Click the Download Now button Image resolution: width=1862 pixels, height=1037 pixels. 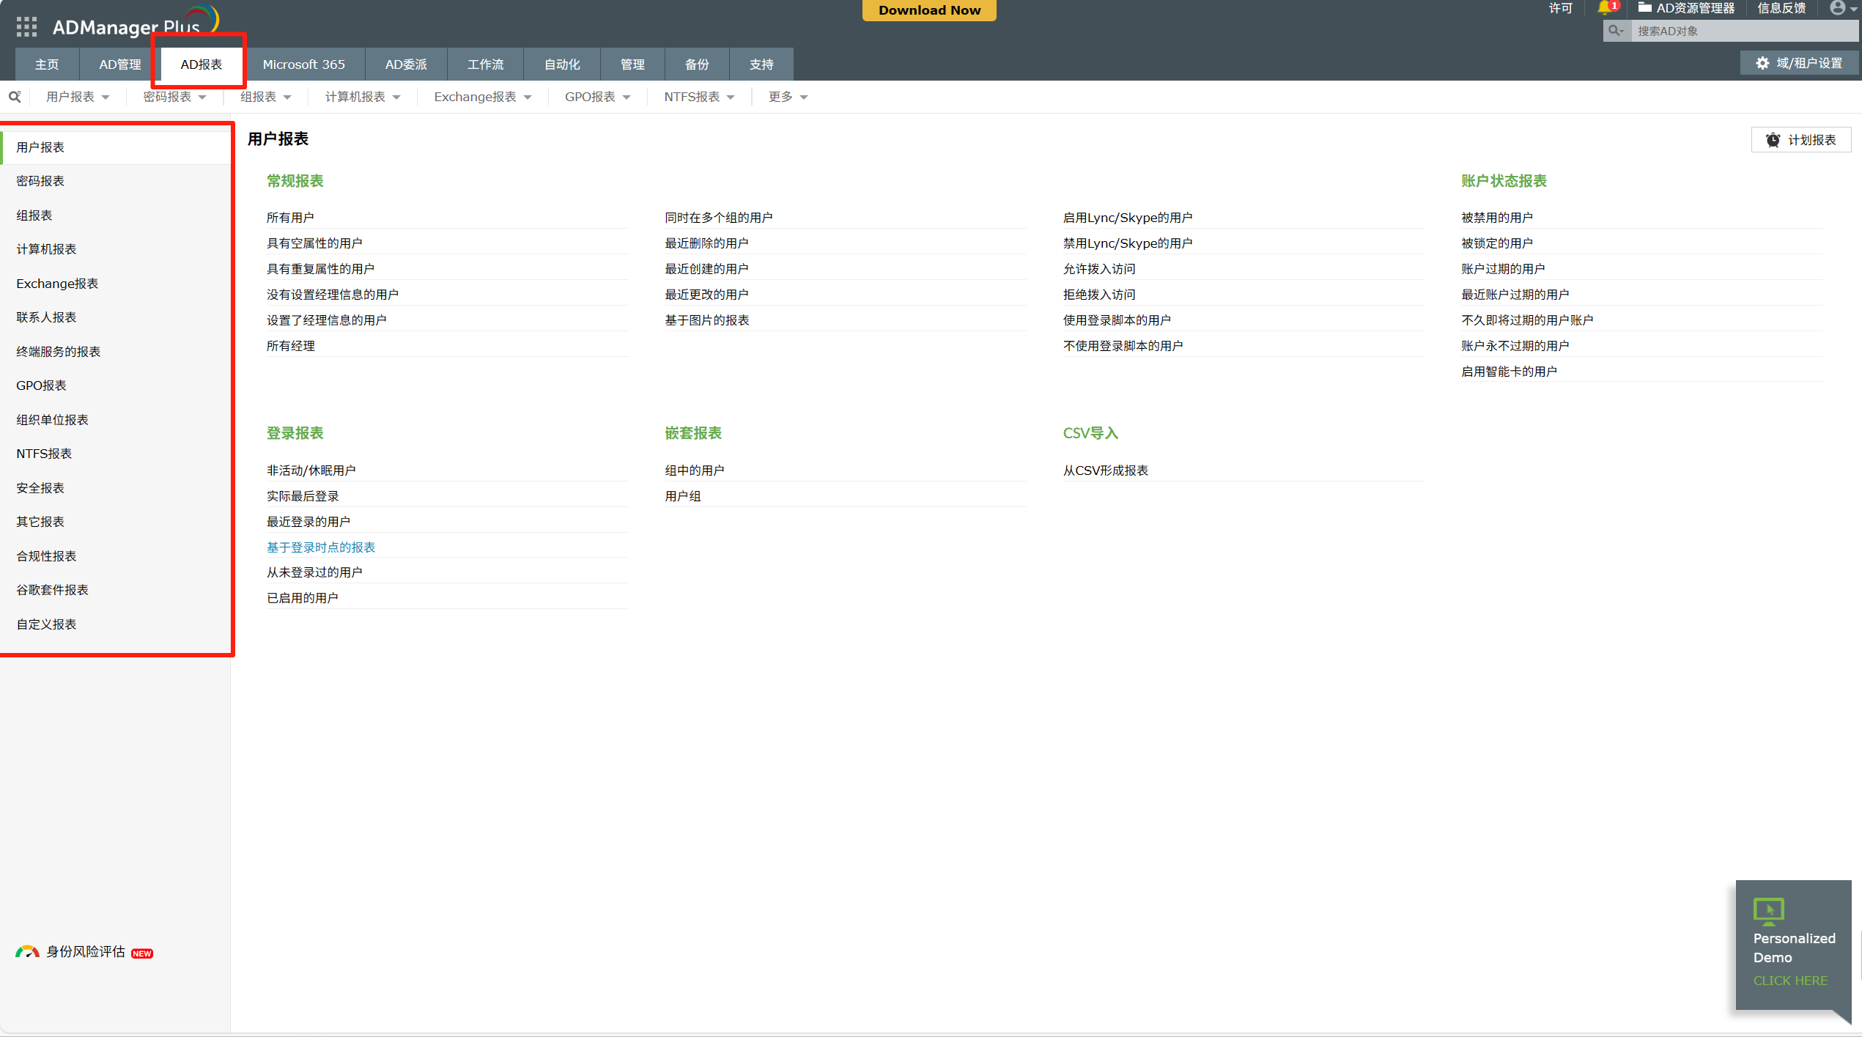coord(928,10)
